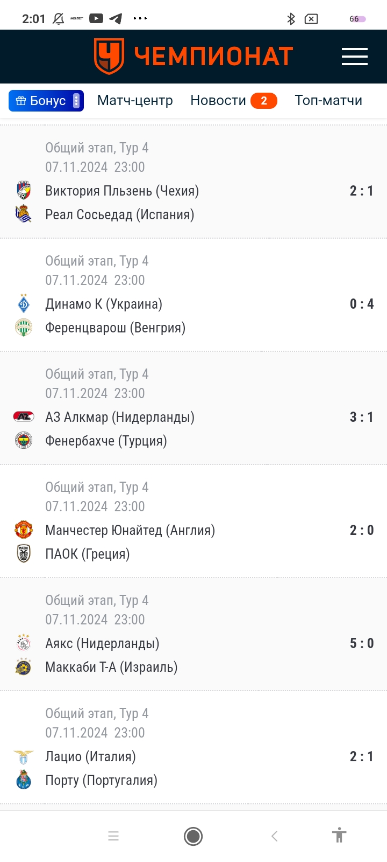Click the Динамо К club crest
Viewport: 387px width, 862px height.
24,304
